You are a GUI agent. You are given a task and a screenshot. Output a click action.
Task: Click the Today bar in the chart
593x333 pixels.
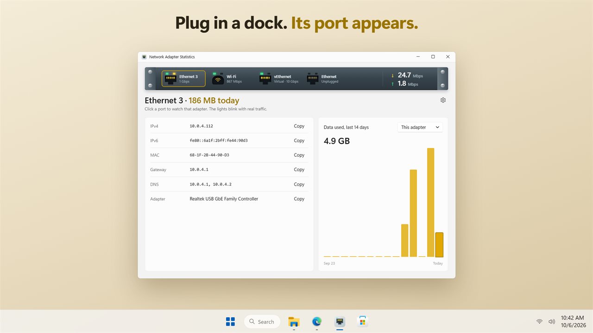pos(439,245)
